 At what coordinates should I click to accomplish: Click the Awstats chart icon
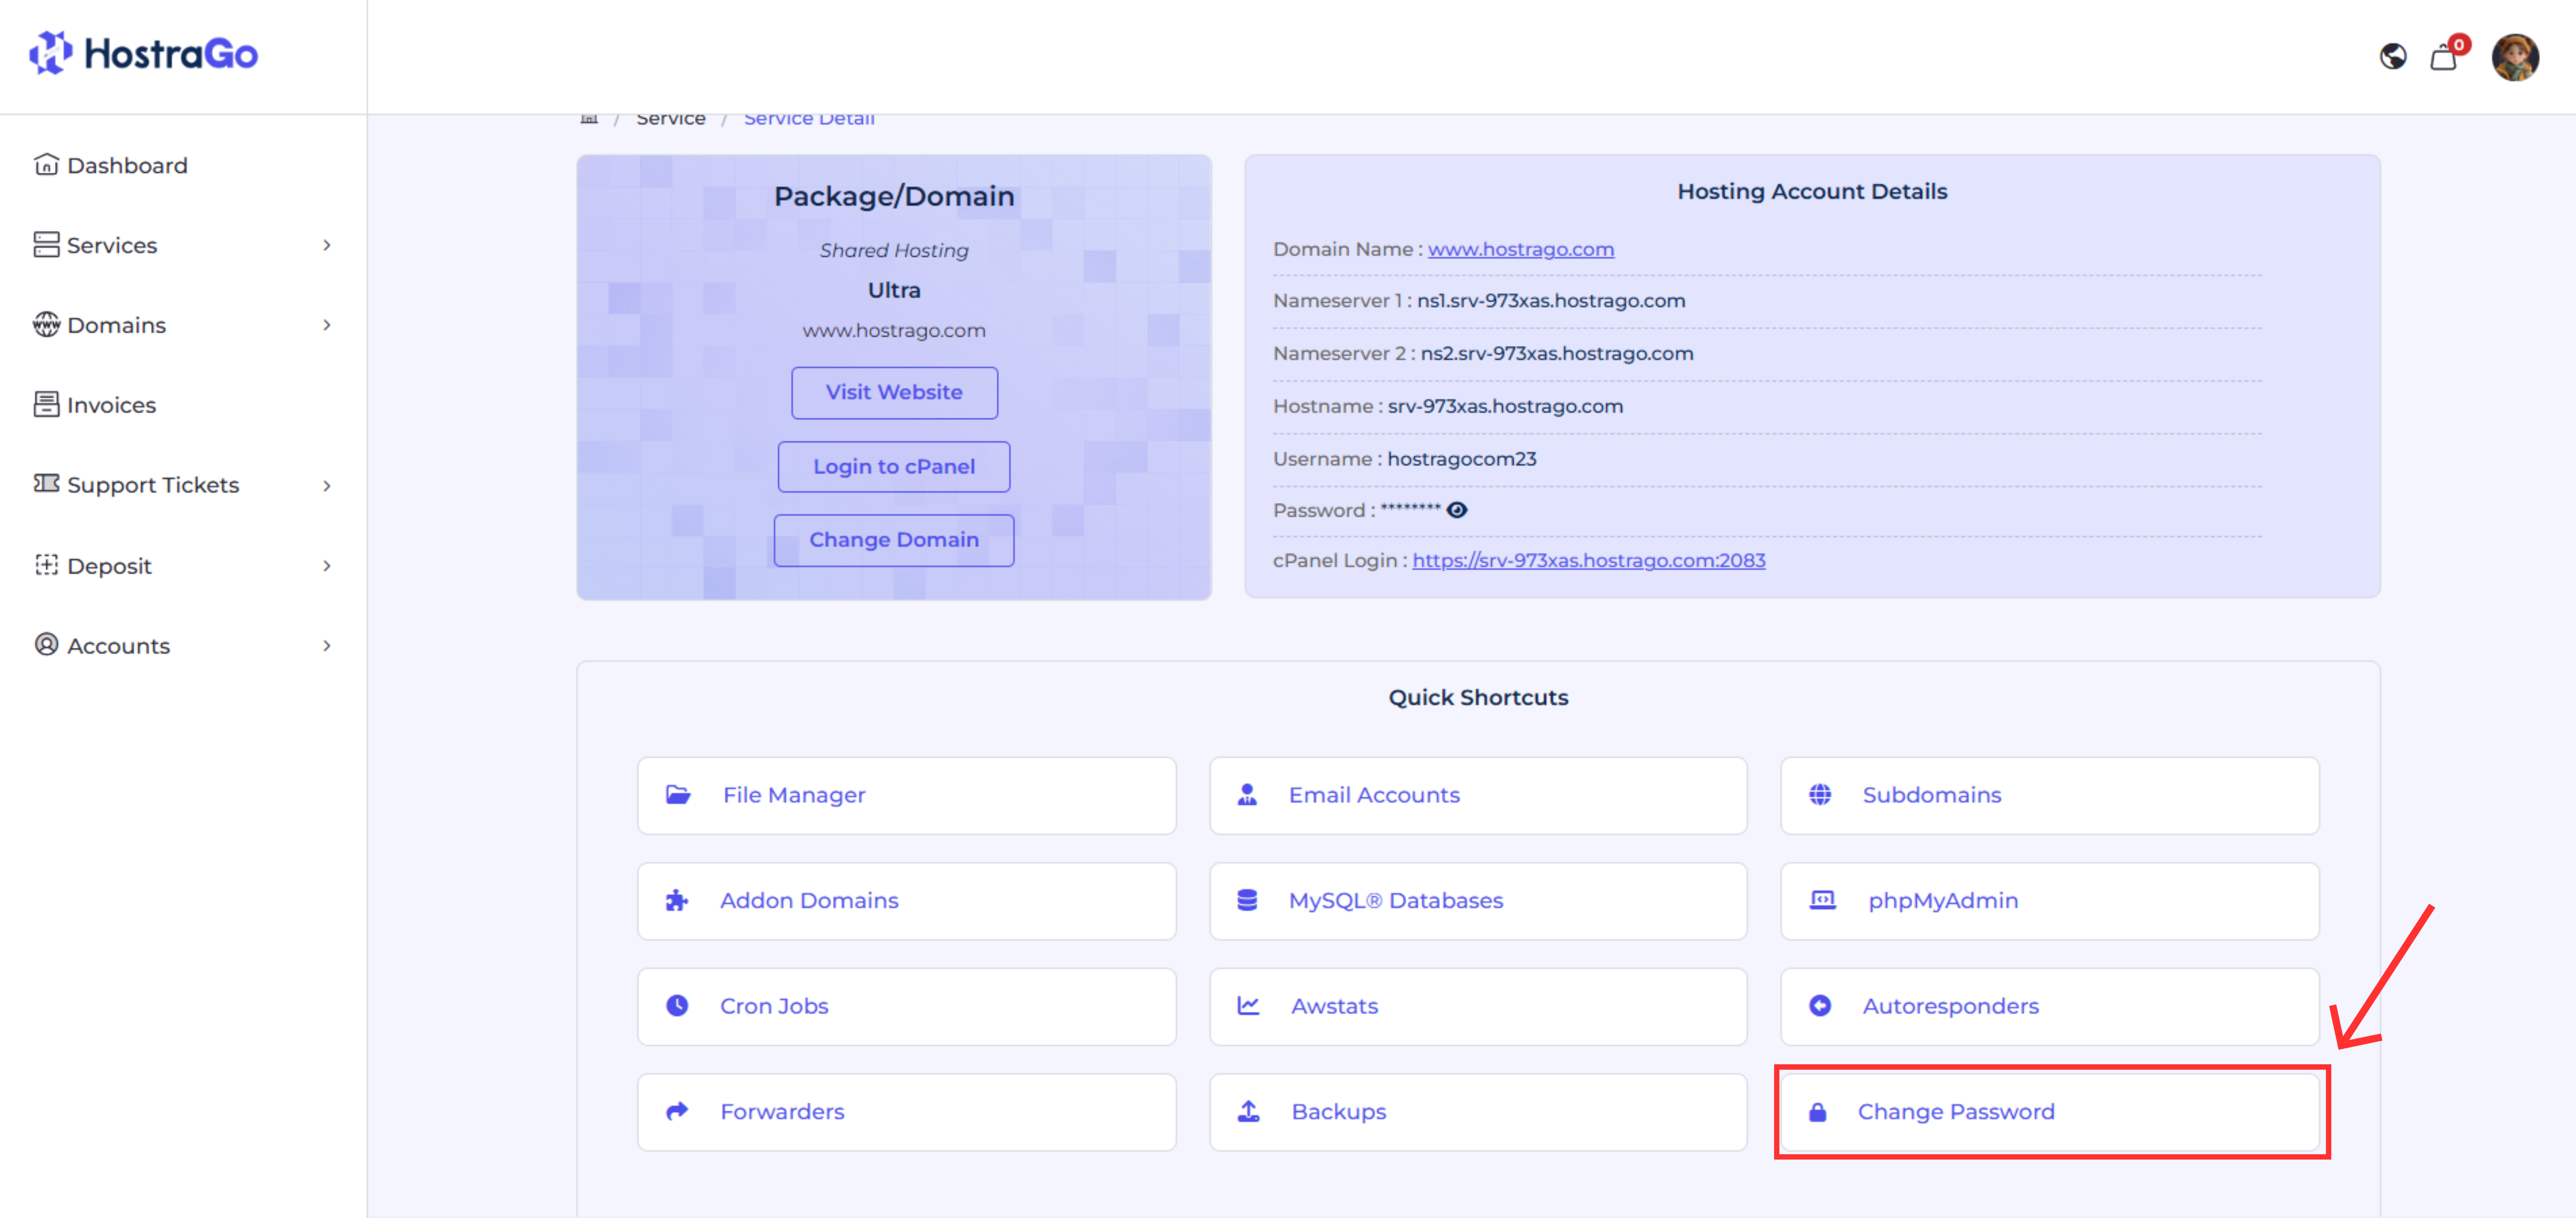click(x=1248, y=1006)
